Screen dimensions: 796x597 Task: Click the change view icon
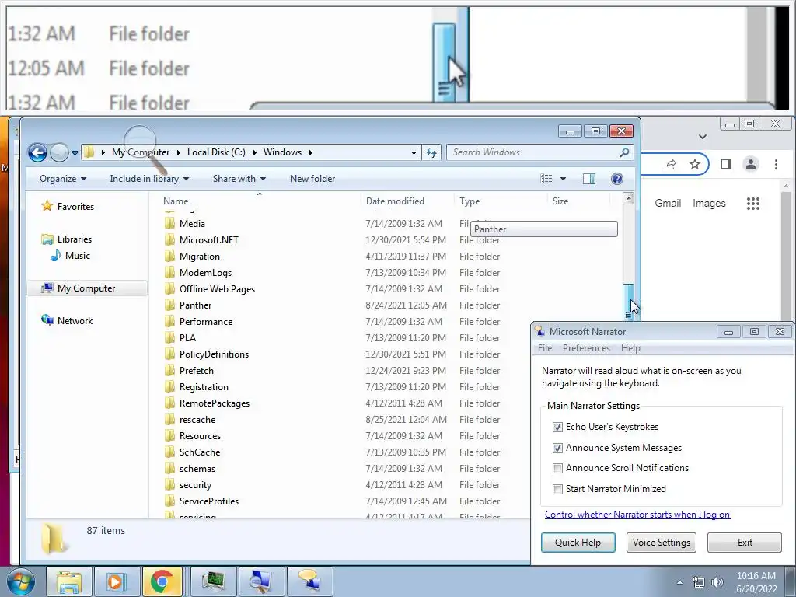click(x=546, y=179)
